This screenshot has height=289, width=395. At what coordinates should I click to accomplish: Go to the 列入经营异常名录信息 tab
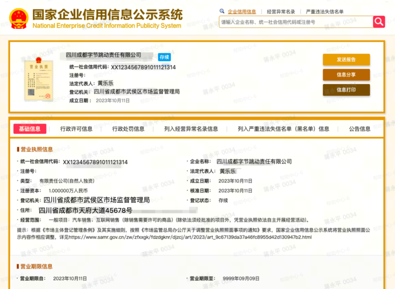click(191, 129)
